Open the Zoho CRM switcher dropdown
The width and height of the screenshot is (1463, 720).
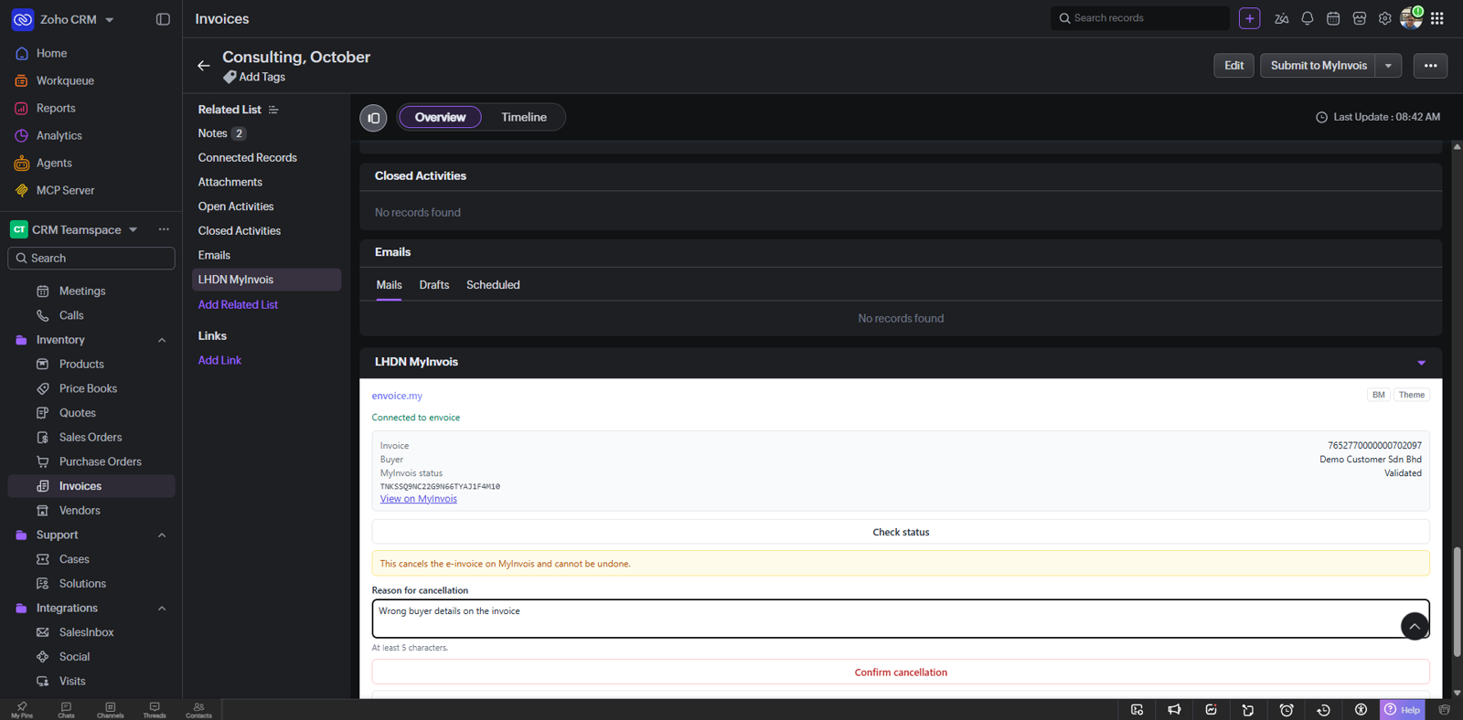point(110,19)
